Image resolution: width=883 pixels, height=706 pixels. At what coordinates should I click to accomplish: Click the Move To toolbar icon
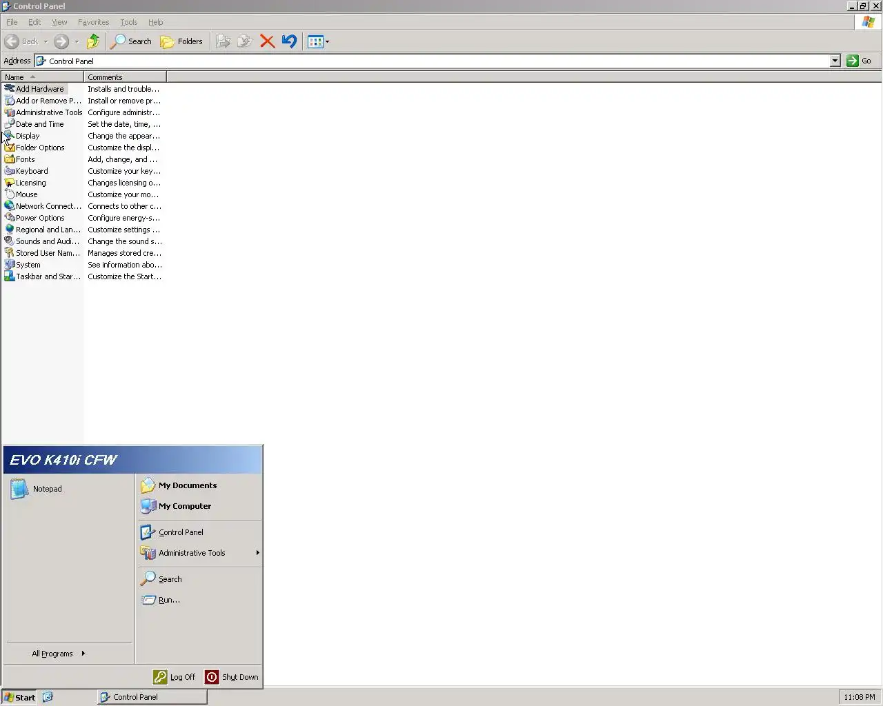point(223,41)
